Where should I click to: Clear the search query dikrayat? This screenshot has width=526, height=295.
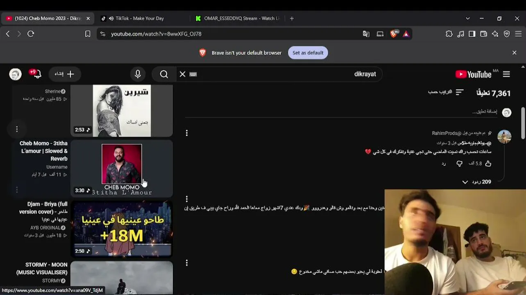(183, 74)
